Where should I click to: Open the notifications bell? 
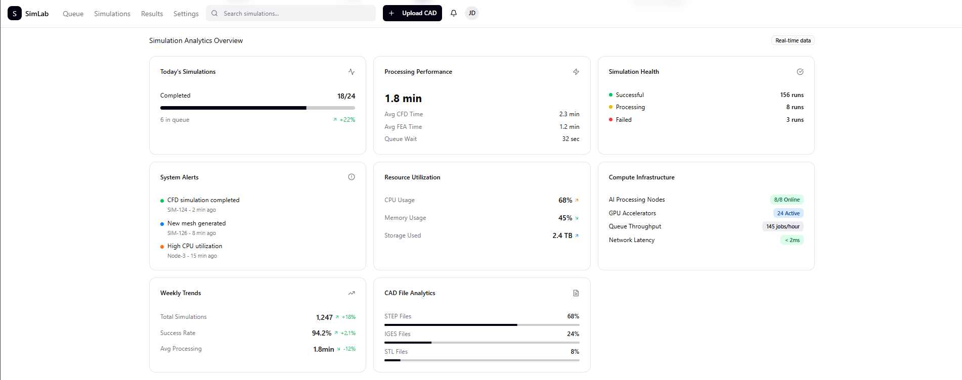(x=454, y=13)
